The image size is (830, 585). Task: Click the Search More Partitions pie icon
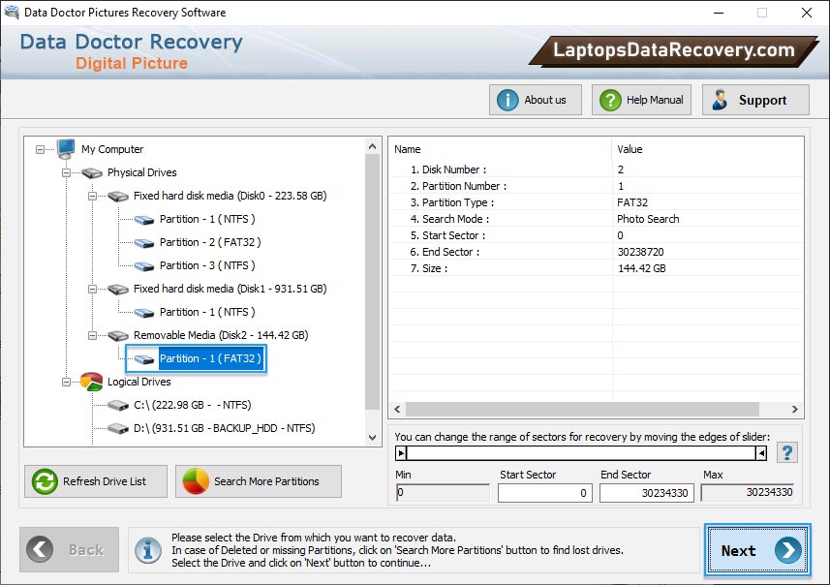[x=196, y=481]
